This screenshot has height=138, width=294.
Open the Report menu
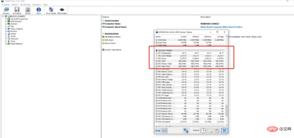(x=15, y=4)
